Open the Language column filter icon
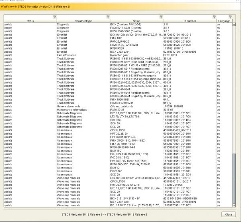This screenshot has width=241, height=222. (230, 17)
